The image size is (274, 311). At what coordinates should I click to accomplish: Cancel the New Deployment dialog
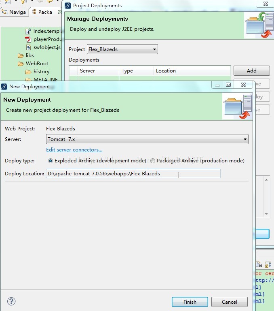[x=229, y=302]
